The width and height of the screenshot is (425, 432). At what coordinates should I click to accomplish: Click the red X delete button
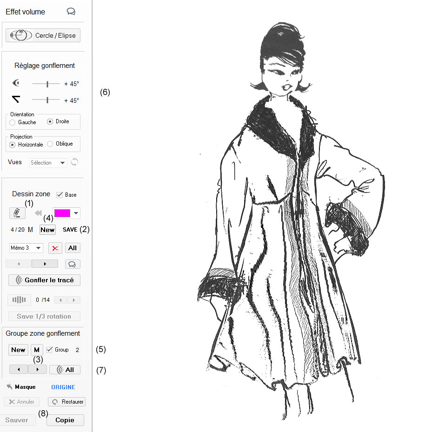click(55, 248)
